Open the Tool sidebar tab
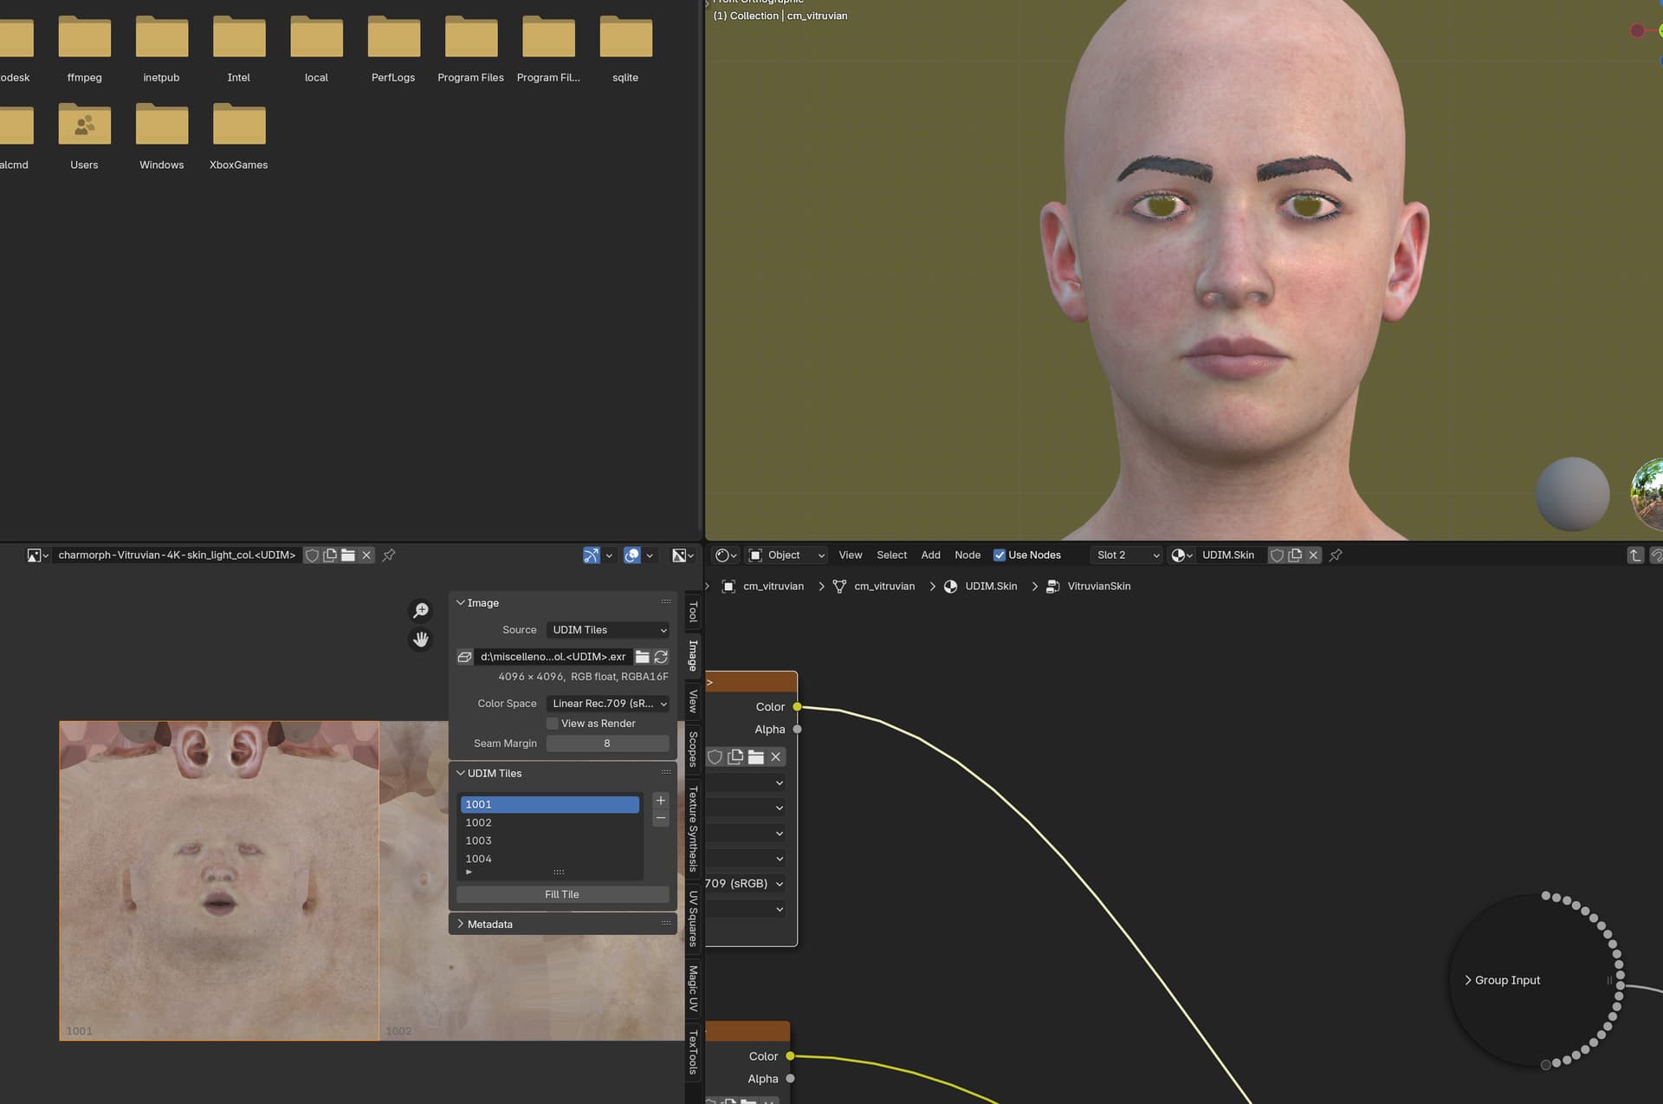 (693, 612)
